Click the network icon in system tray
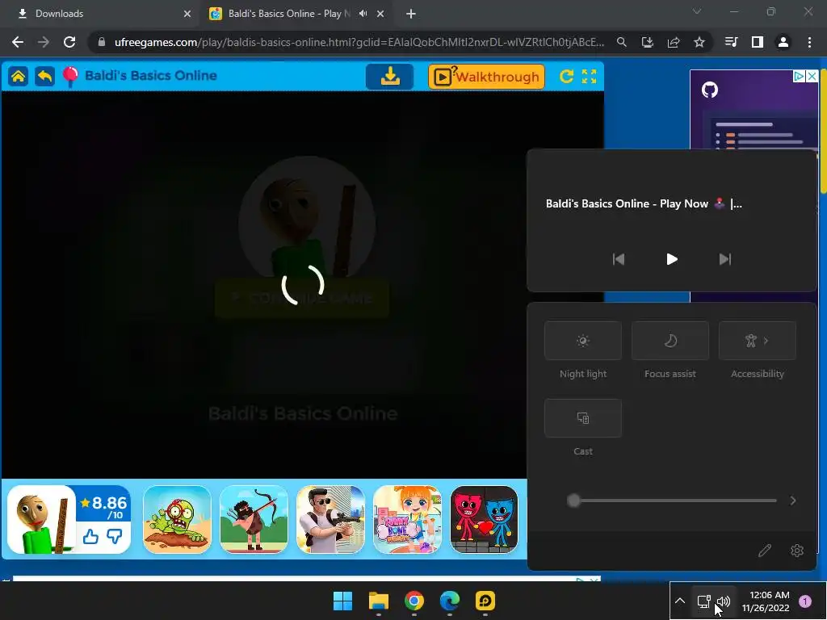Viewport: 827px width, 620px height. (703, 601)
